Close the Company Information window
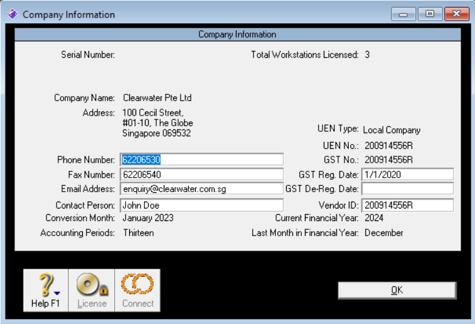 click(x=456, y=14)
